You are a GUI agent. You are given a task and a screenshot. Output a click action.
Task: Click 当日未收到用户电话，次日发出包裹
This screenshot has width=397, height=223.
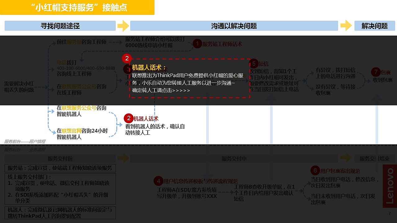click(343, 199)
